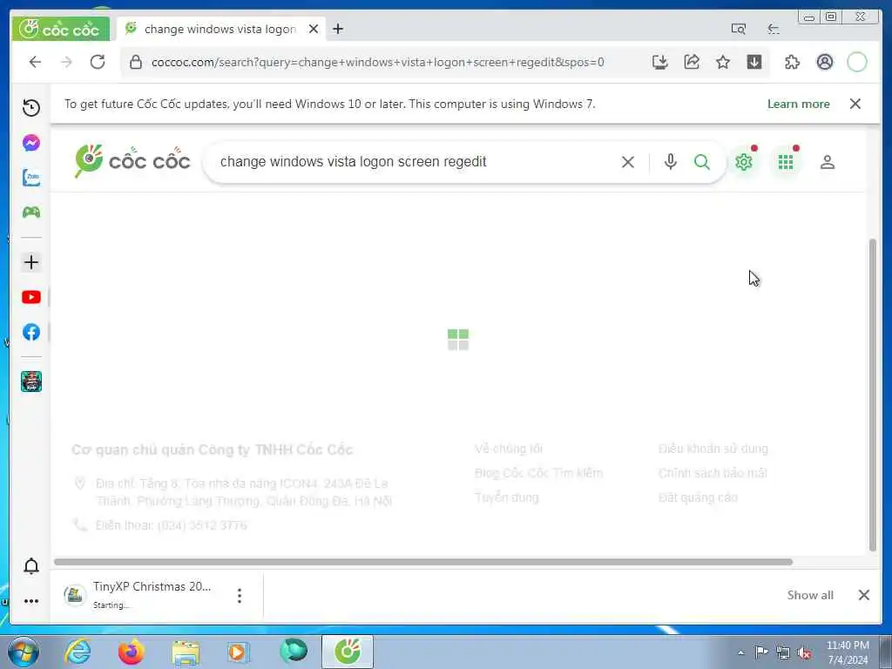Open the extensions puzzle icon
This screenshot has width=892, height=669.
click(792, 62)
